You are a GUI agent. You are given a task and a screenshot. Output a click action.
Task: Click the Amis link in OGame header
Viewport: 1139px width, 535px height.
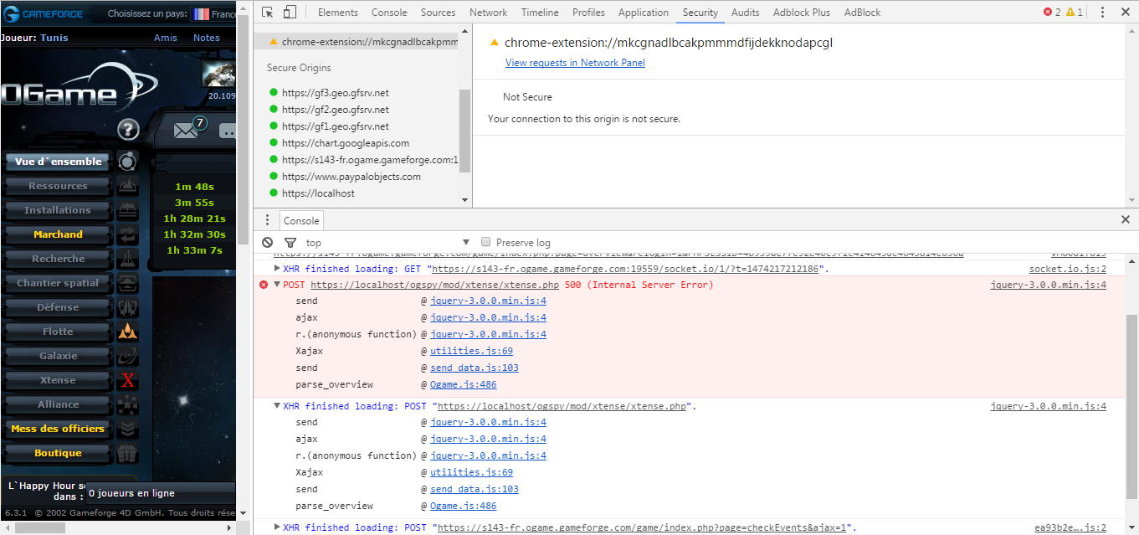(166, 38)
